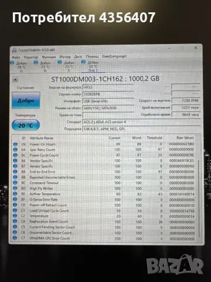Screen dimensions: 211x282
Task: Click the previous disk arrow button
Action: click(15, 79)
